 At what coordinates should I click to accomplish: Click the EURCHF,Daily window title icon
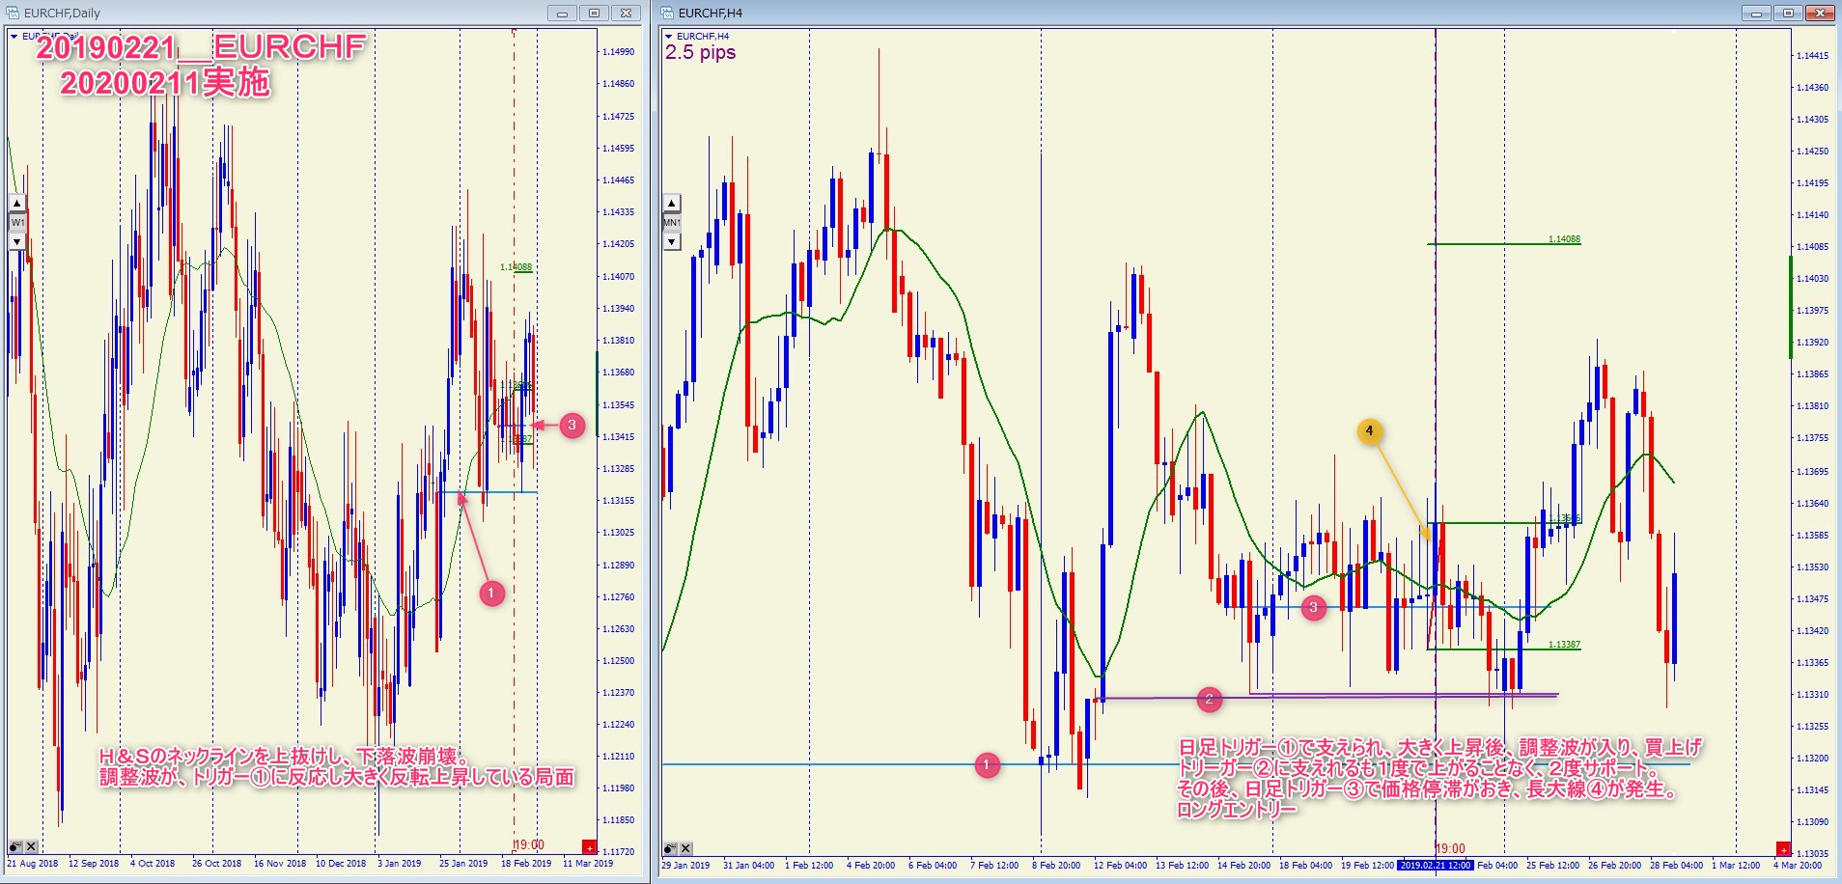(x=14, y=13)
